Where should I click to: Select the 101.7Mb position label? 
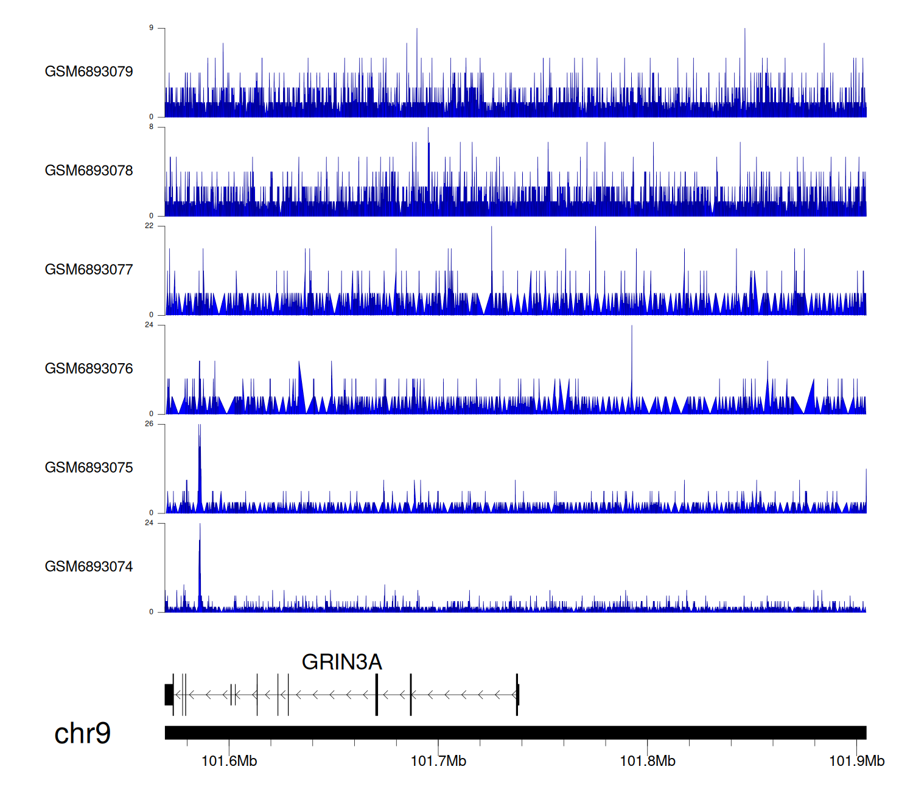pyautogui.click(x=438, y=761)
